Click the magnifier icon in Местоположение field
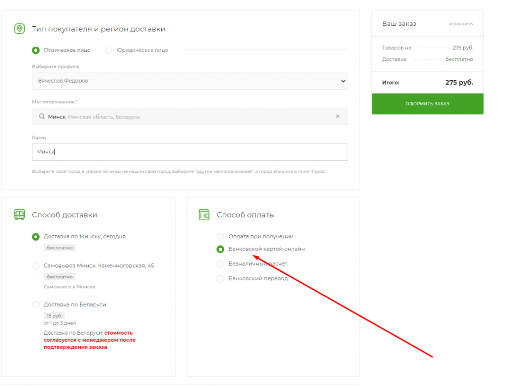 point(42,116)
